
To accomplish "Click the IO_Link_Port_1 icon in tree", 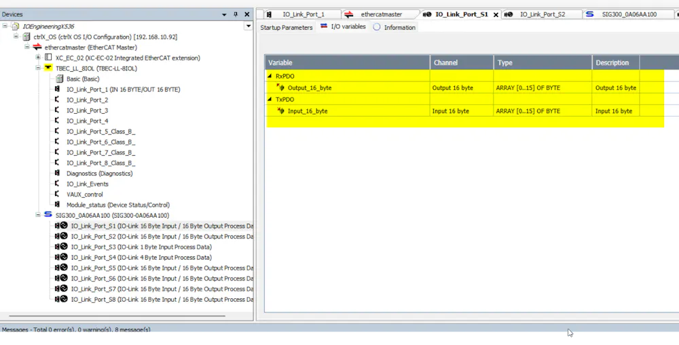I will [x=57, y=89].
